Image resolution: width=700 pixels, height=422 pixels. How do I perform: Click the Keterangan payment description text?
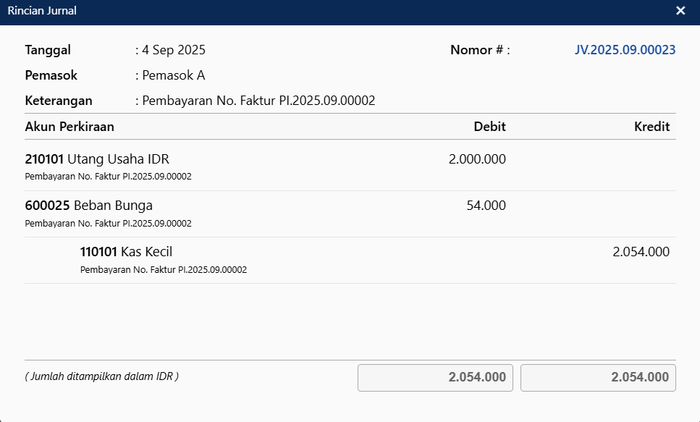[258, 101]
